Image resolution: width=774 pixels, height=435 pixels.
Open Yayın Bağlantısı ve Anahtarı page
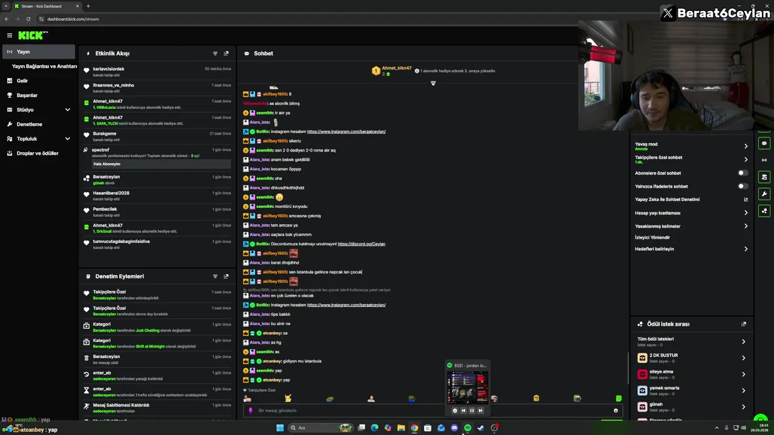[44, 66]
